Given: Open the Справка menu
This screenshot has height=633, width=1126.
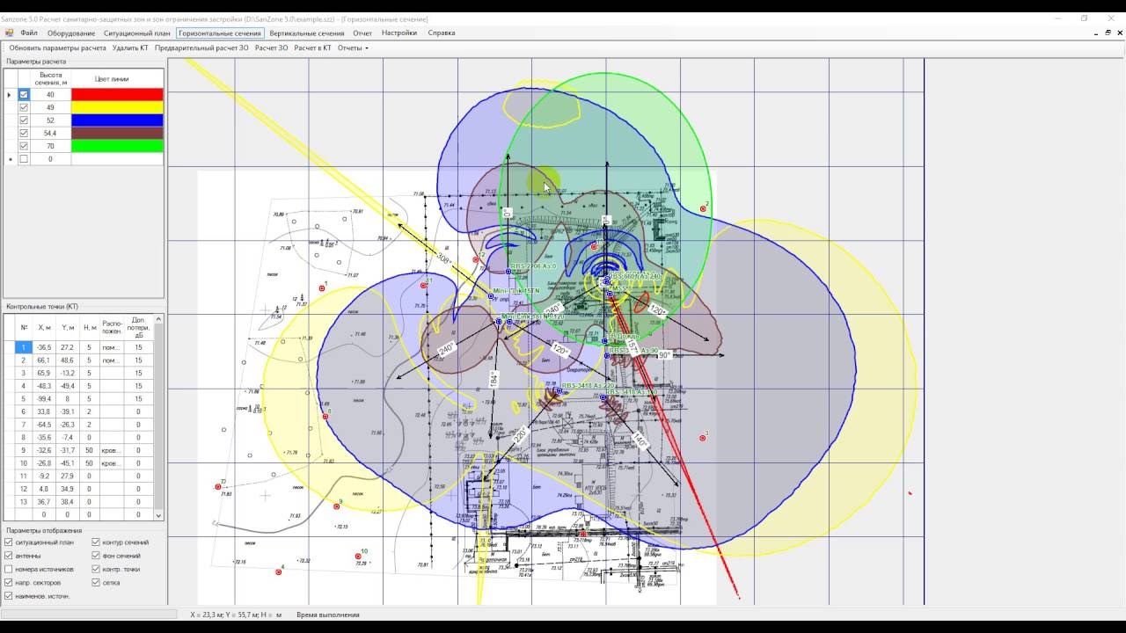Looking at the screenshot, I should [x=442, y=33].
